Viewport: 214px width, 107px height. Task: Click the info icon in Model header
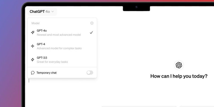click(x=92, y=23)
